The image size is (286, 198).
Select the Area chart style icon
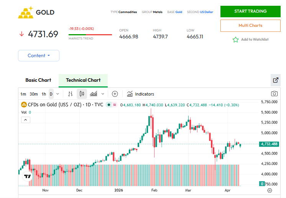[94, 94]
